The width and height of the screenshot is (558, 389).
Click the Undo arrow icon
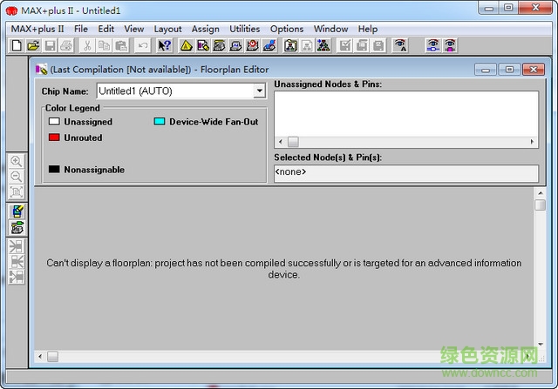(x=142, y=45)
